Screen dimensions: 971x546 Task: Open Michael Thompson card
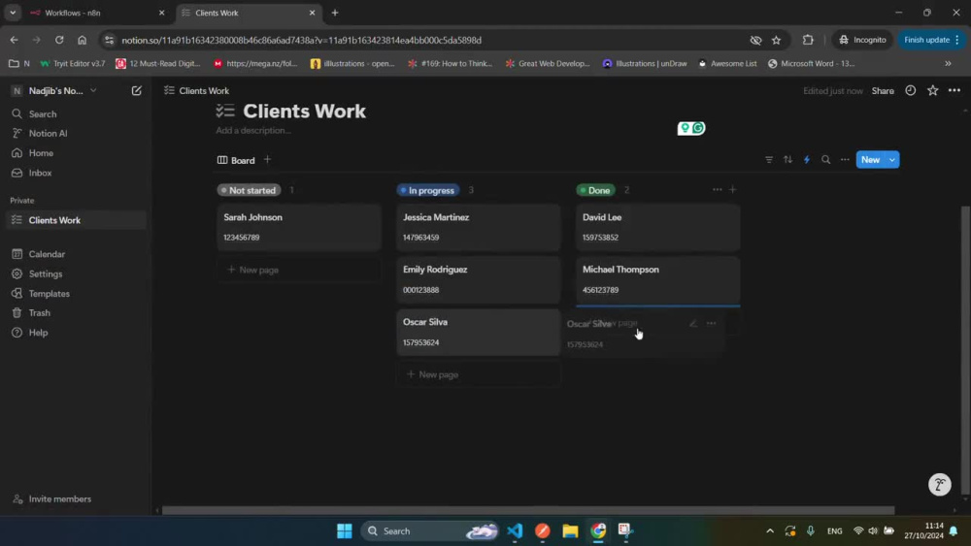657,279
